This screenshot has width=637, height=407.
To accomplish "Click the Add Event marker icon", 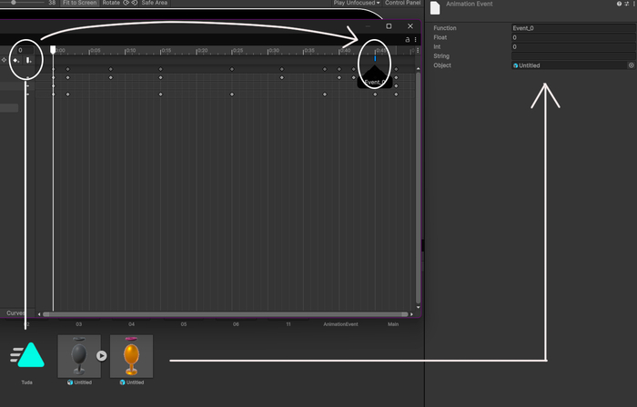I will click(x=29, y=60).
